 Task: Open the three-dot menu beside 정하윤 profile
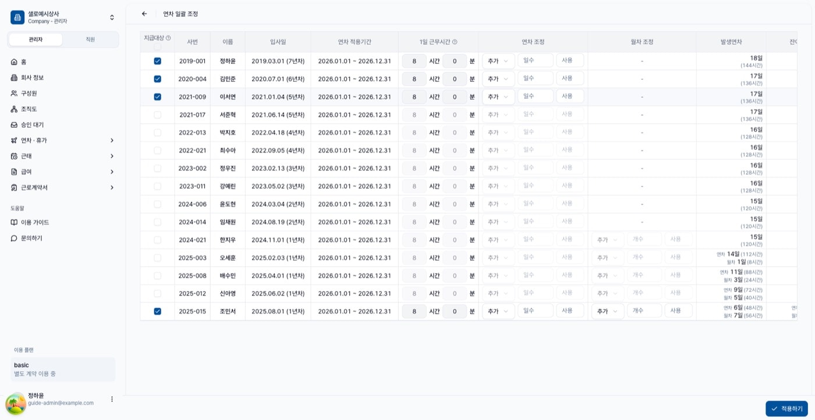coord(112,399)
